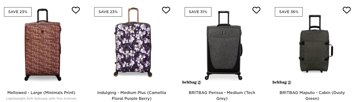Open Camellia Floral Purple Berry suitcase image
Screen dimensions: 353x102
tap(133, 43)
